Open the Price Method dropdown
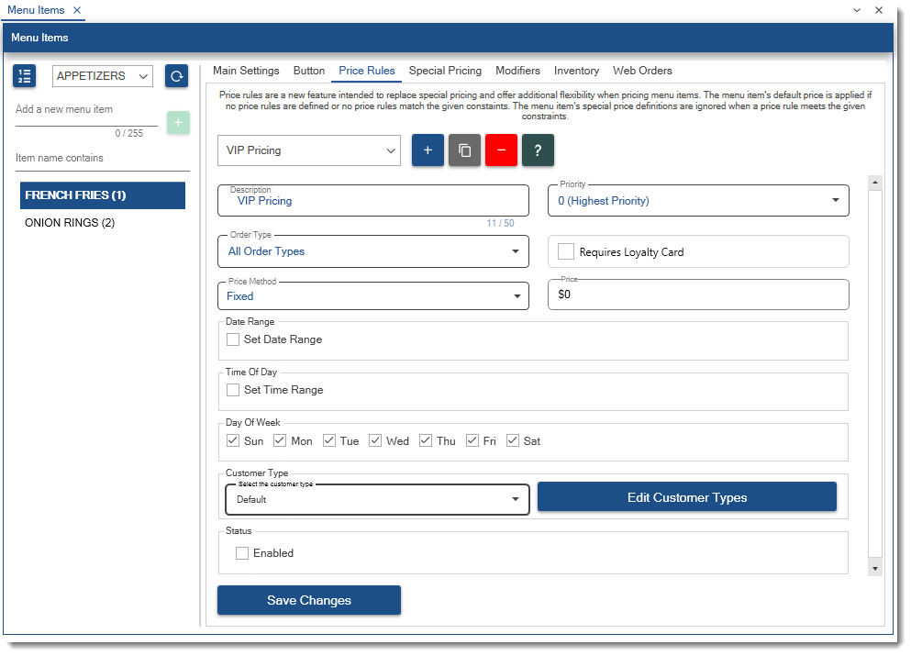 click(x=373, y=296)
